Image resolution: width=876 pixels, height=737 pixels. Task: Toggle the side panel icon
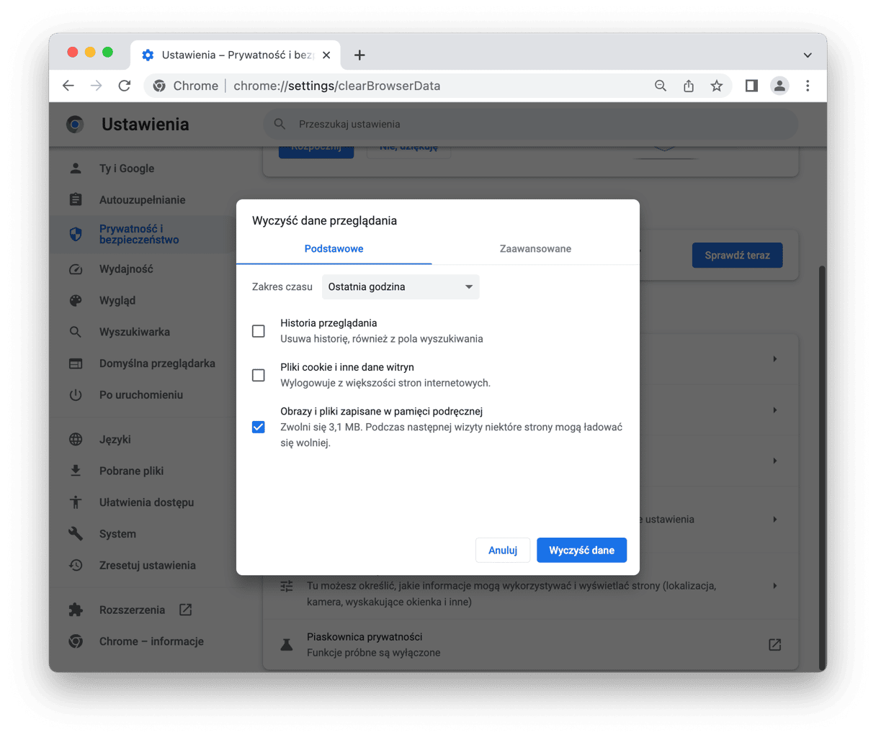(x=751, y=86)
